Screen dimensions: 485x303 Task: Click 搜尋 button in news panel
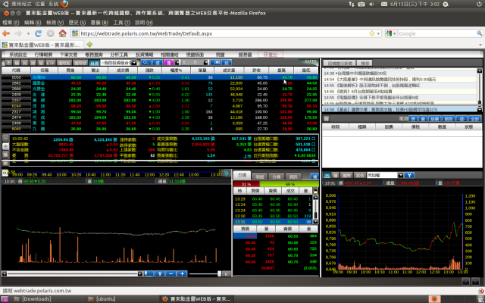(x=365, y=63)
